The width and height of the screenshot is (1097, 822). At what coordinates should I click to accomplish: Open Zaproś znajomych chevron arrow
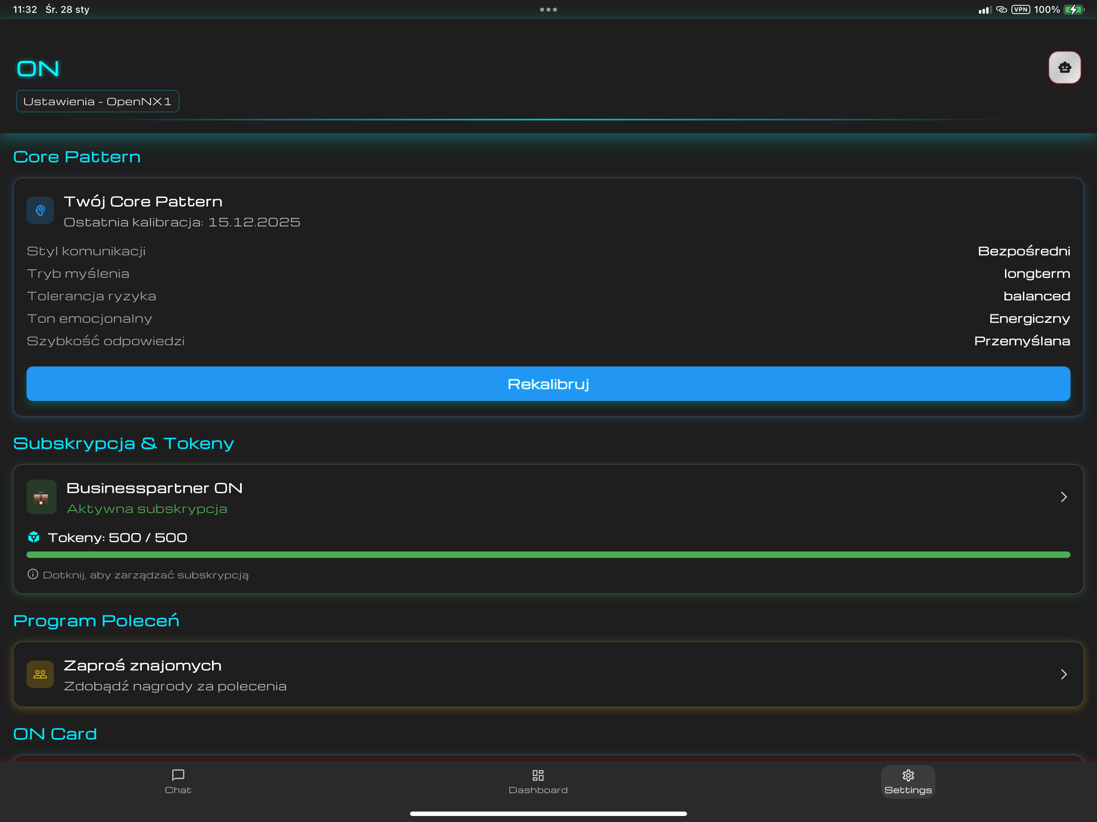(x=1064, y=674)
